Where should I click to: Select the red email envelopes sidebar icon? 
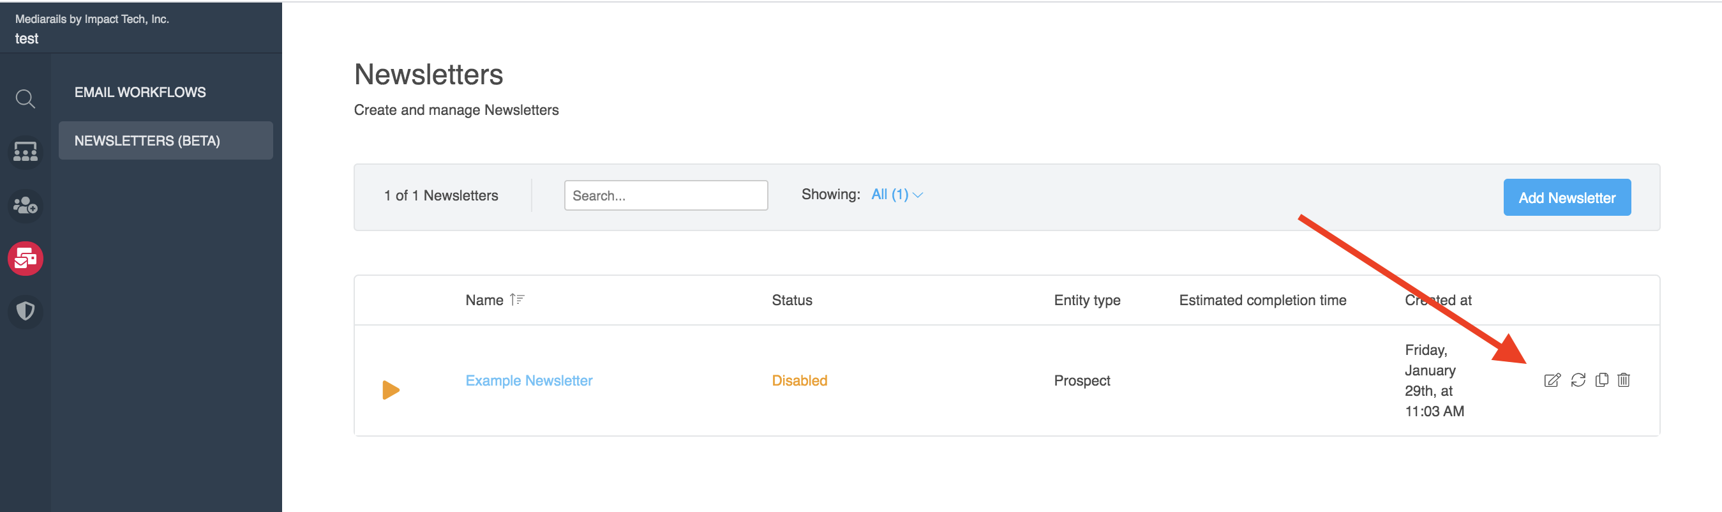tap(26, 258)
